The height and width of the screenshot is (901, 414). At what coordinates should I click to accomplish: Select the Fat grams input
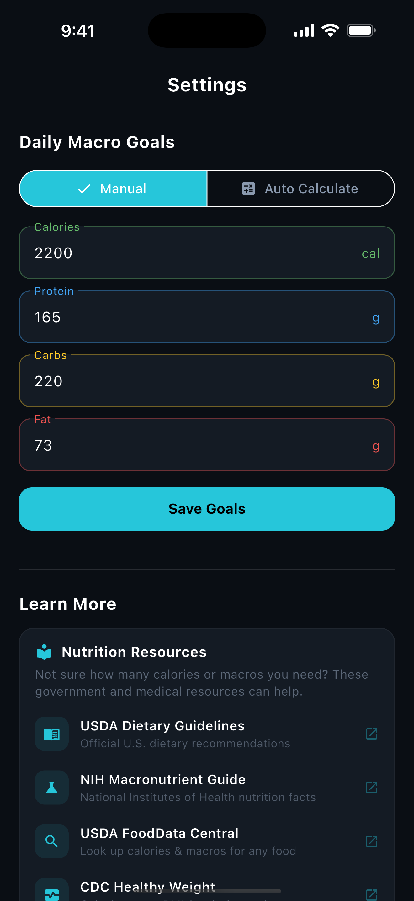click(195, 445)
